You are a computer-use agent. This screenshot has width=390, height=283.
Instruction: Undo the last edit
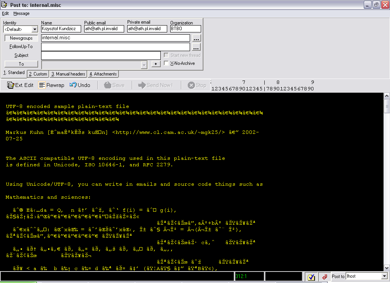point(80,85)
